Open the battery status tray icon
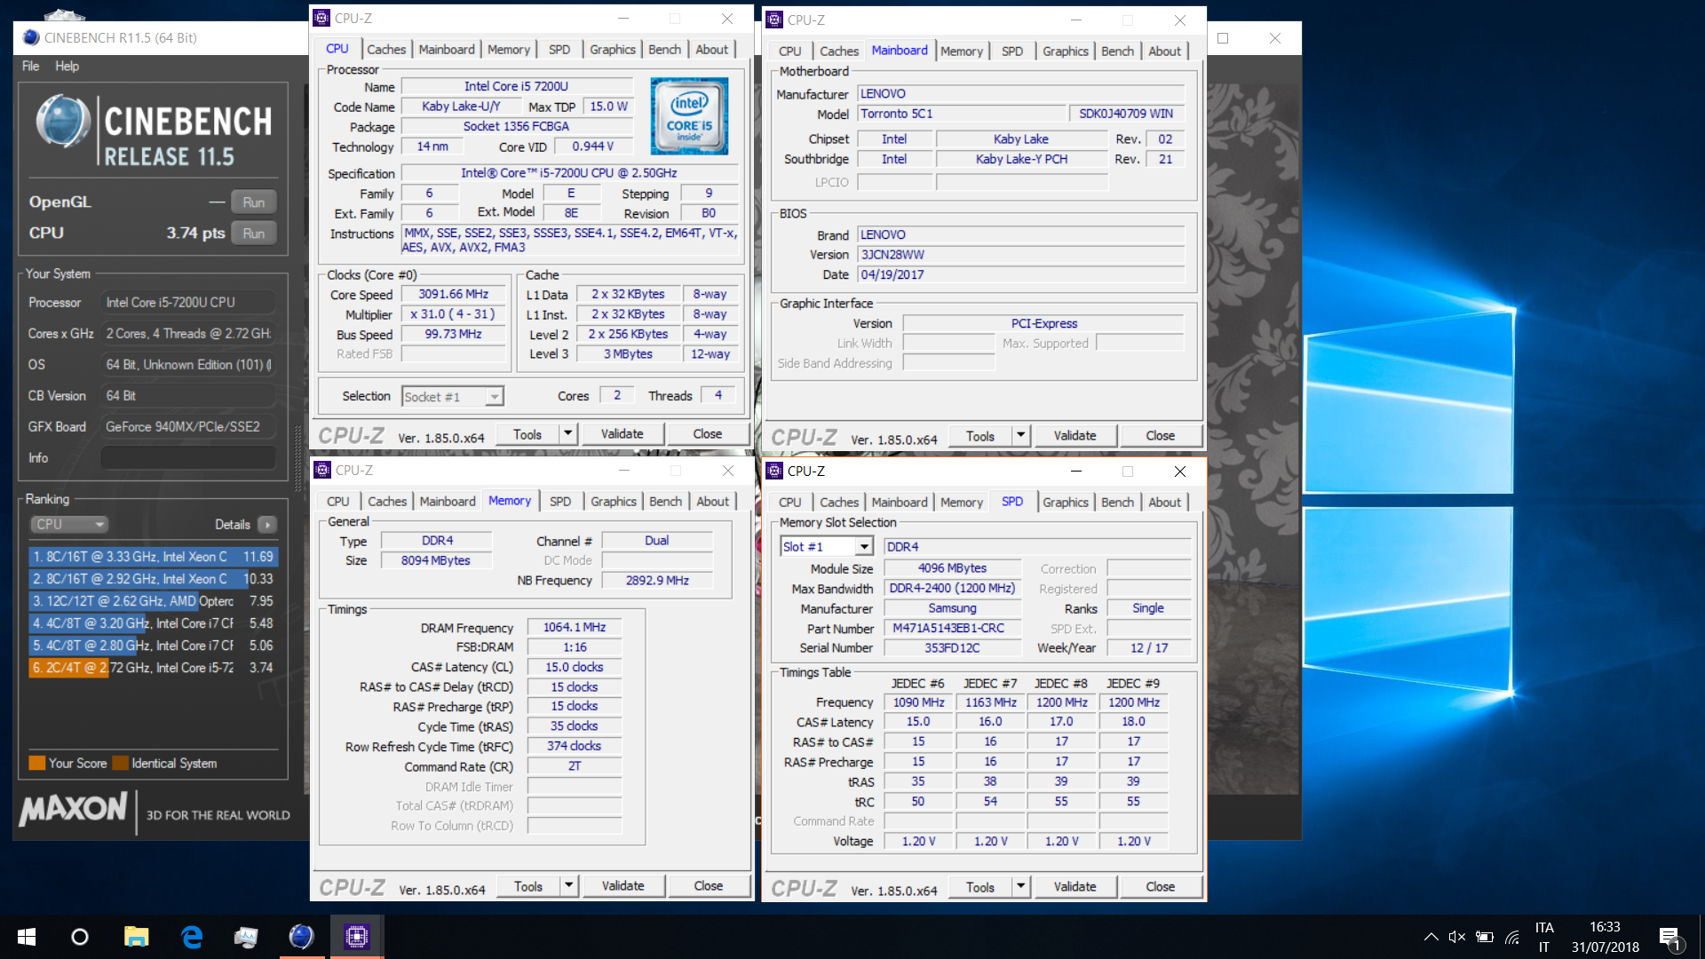The height and width of the screenshot is (959, 1705). pos(1485,937)
